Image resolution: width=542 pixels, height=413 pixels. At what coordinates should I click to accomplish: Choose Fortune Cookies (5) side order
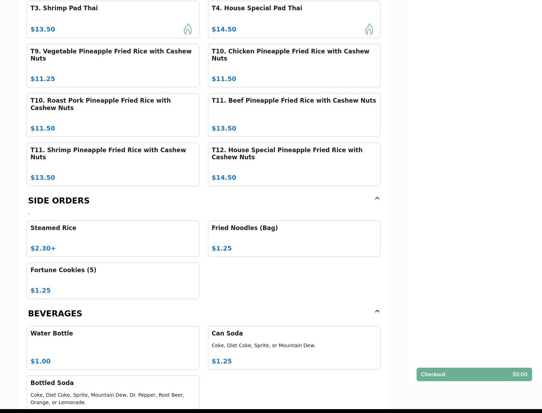113,281
